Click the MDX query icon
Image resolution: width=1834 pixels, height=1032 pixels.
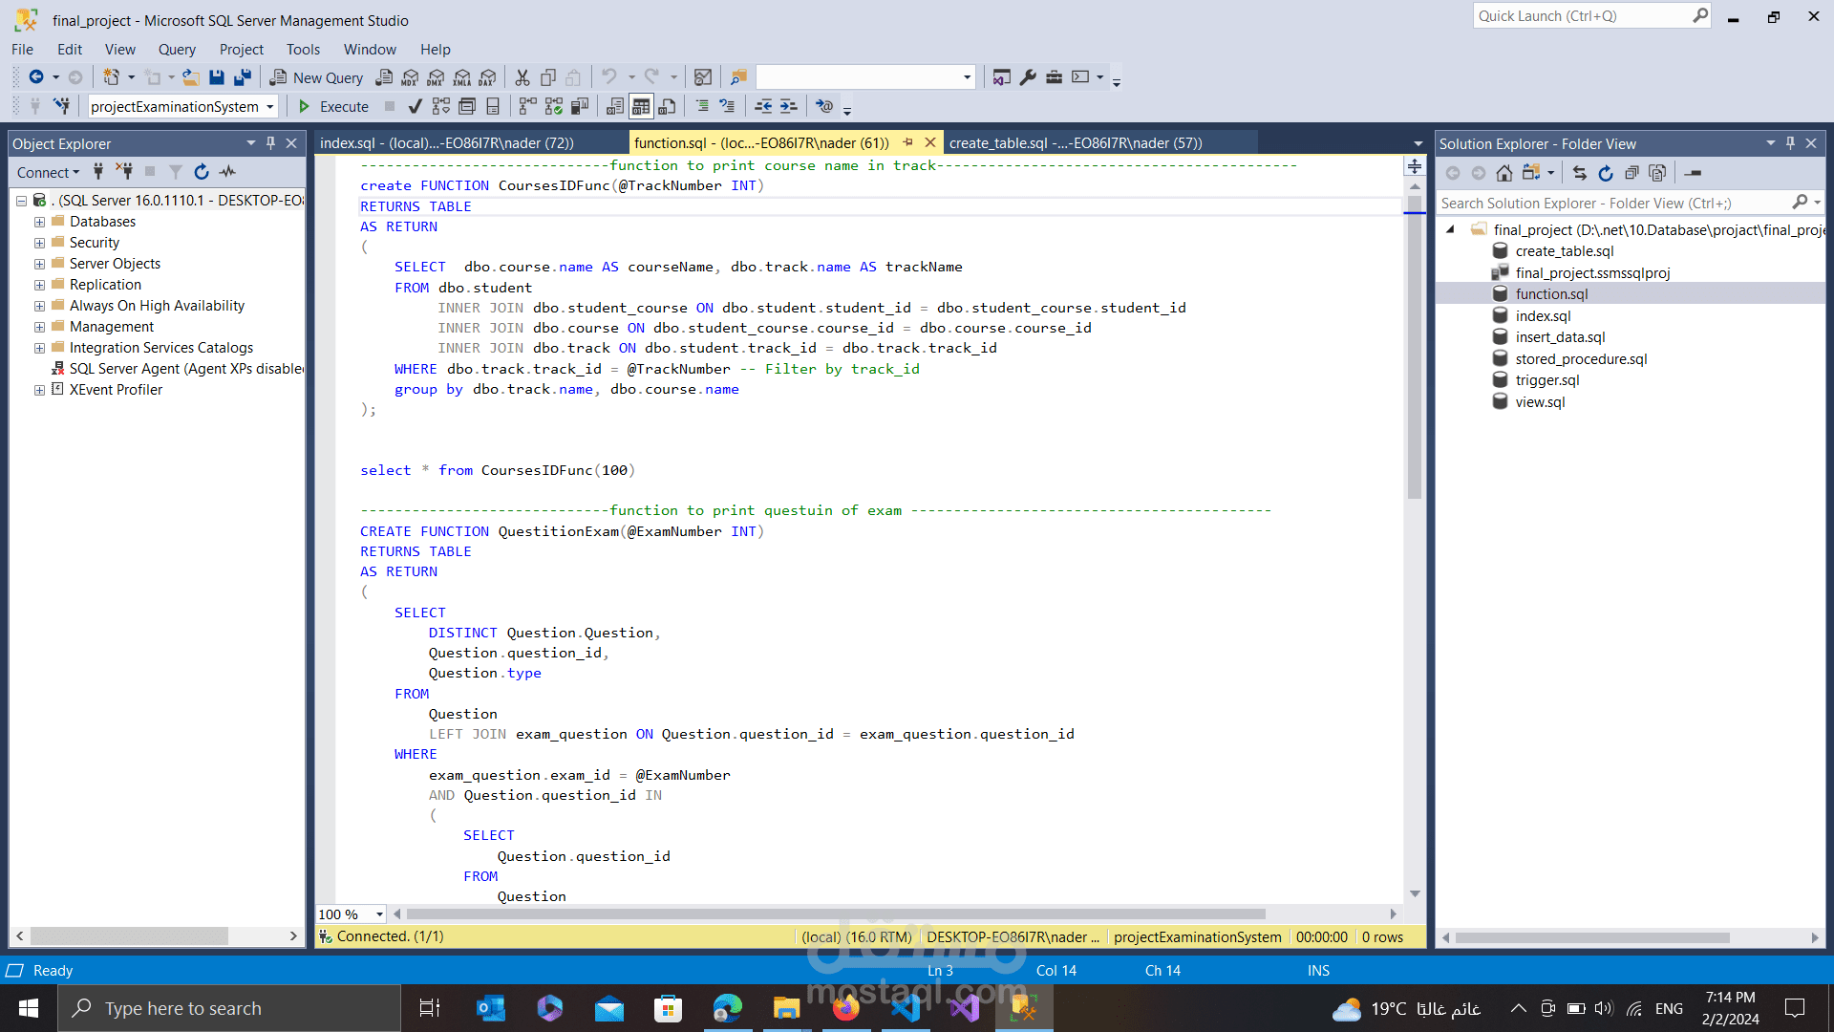(410, 77)
